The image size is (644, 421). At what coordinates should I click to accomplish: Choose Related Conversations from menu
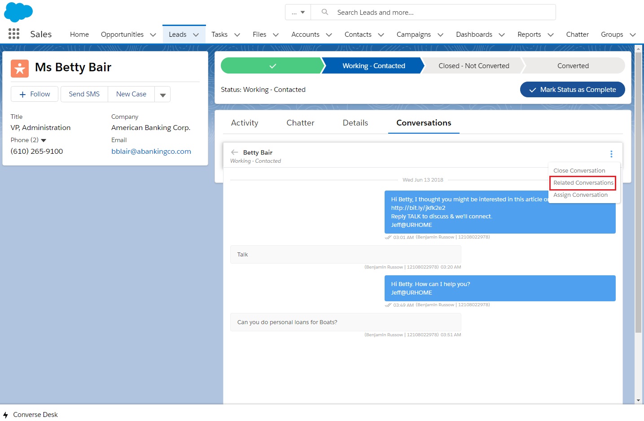point(583,183)
